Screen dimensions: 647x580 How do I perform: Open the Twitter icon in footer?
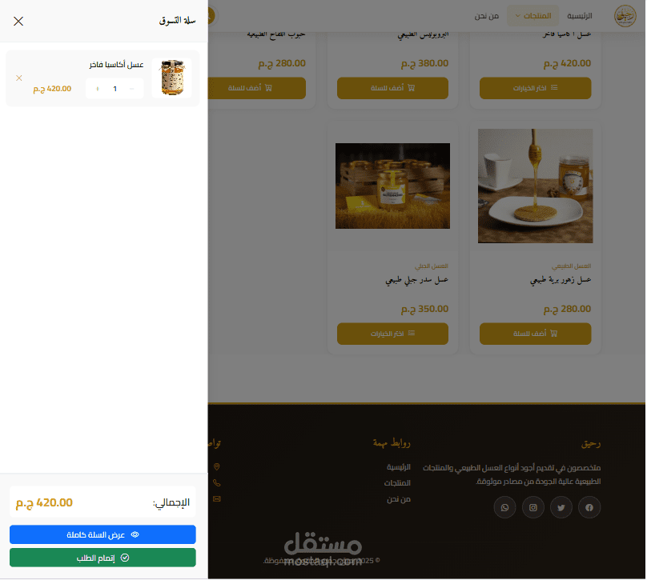(x=561, y=507)
